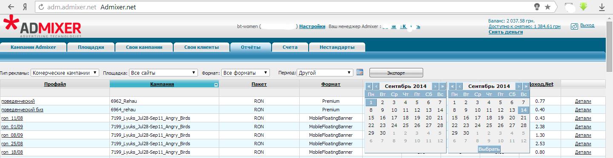613x158 pixels.
Task: Click the logout door icon next to Выход
Action: pyautogui.click(x=574, y=26)
